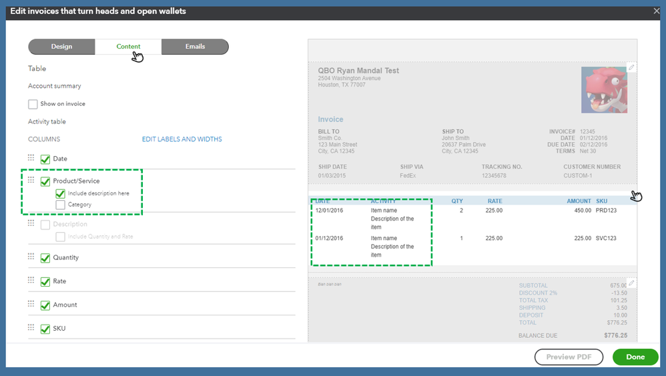The height and width of the screenshot is (376, 666).
Task: Enable Show on invoice checkbox
Action: click(x=33, y=104)
